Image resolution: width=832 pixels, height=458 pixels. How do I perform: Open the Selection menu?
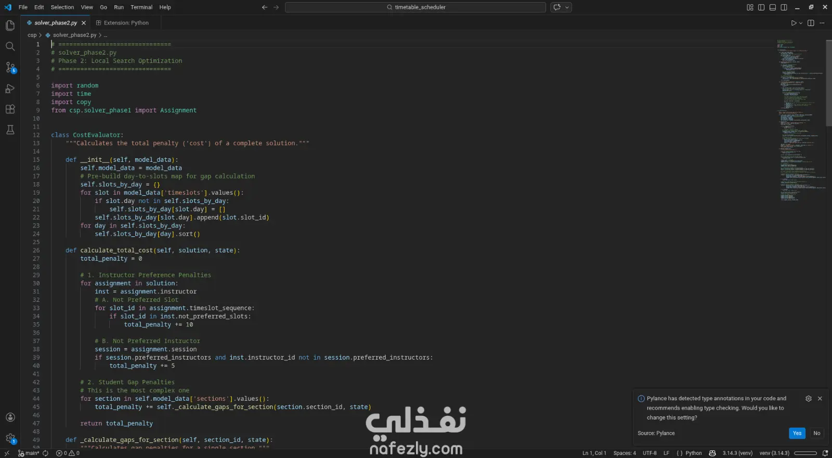(62, 7)
